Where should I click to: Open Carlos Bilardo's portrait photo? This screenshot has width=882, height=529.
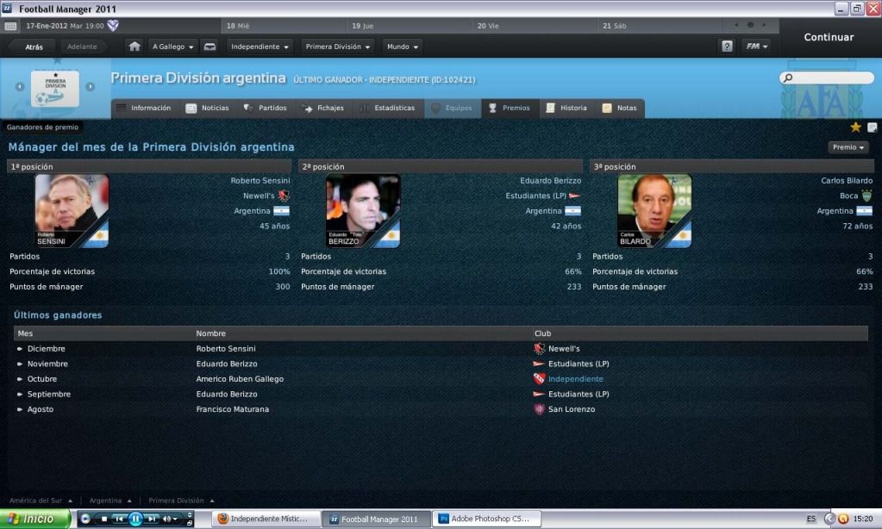click(x=654, y=211)
